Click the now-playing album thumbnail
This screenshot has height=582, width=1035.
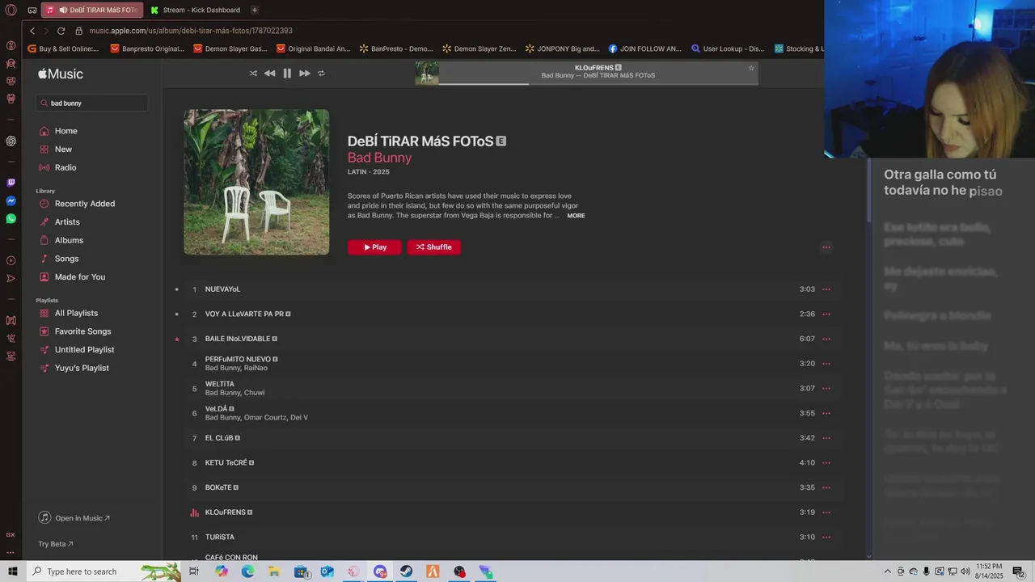[x=427, y=73]
